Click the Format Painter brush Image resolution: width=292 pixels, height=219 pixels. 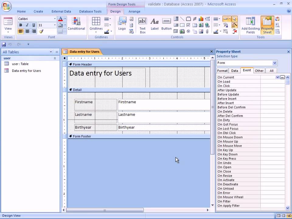coord(41,31)
